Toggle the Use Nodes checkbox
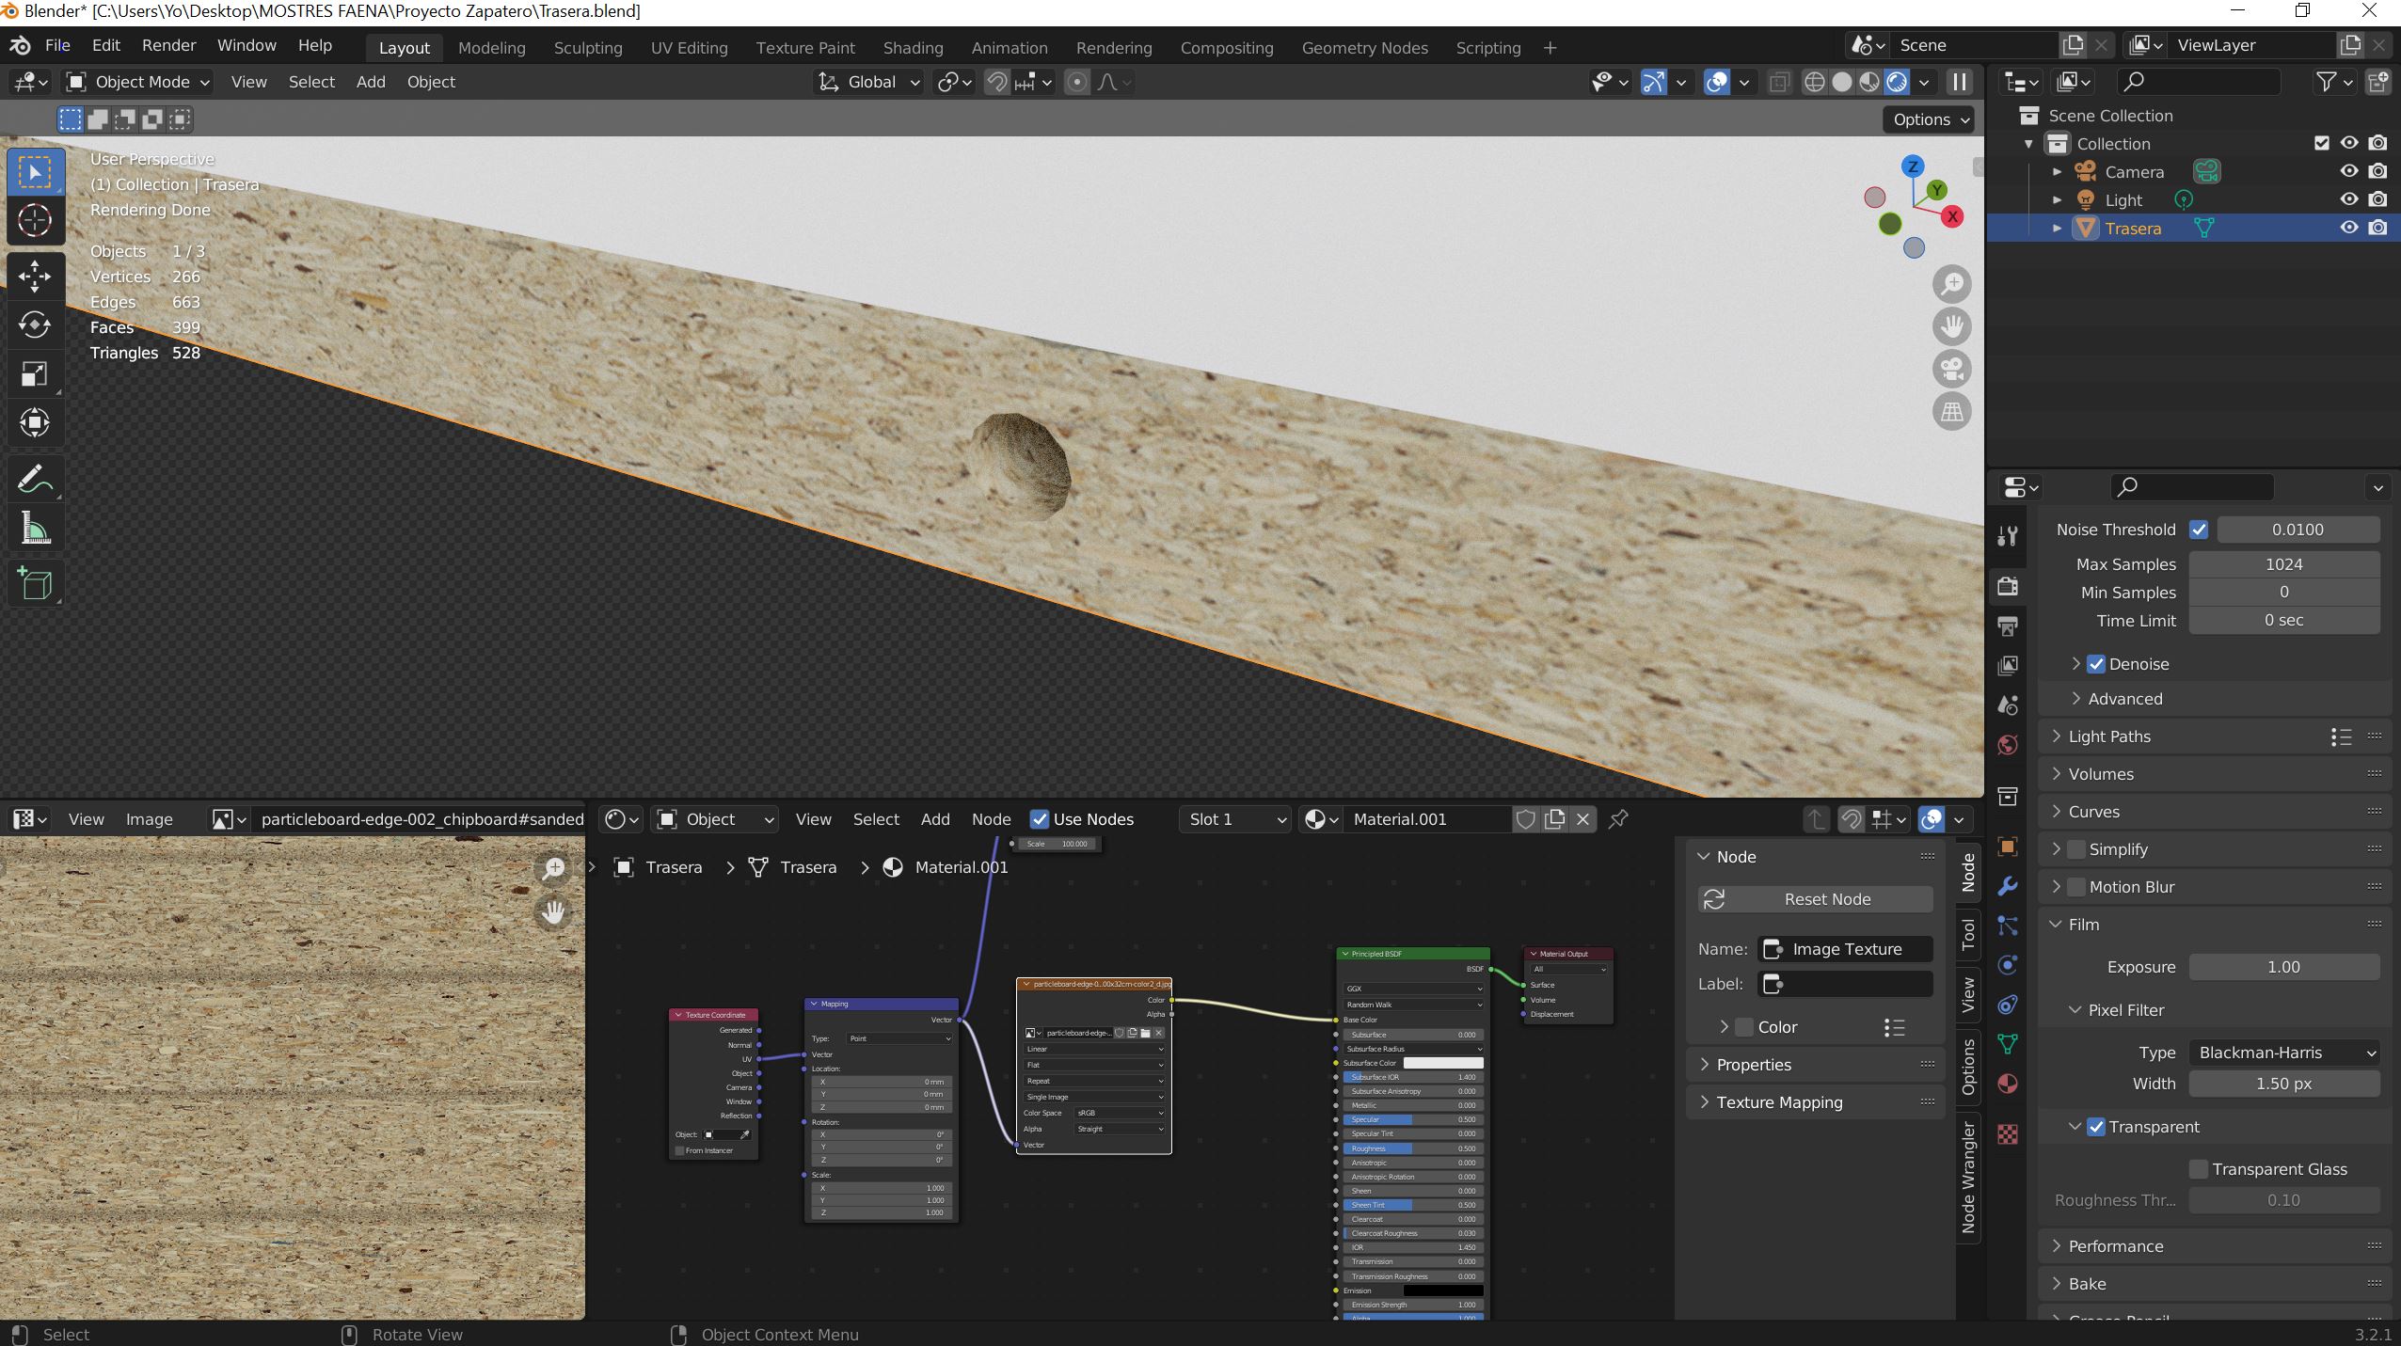 click(x=1040, y=819)
